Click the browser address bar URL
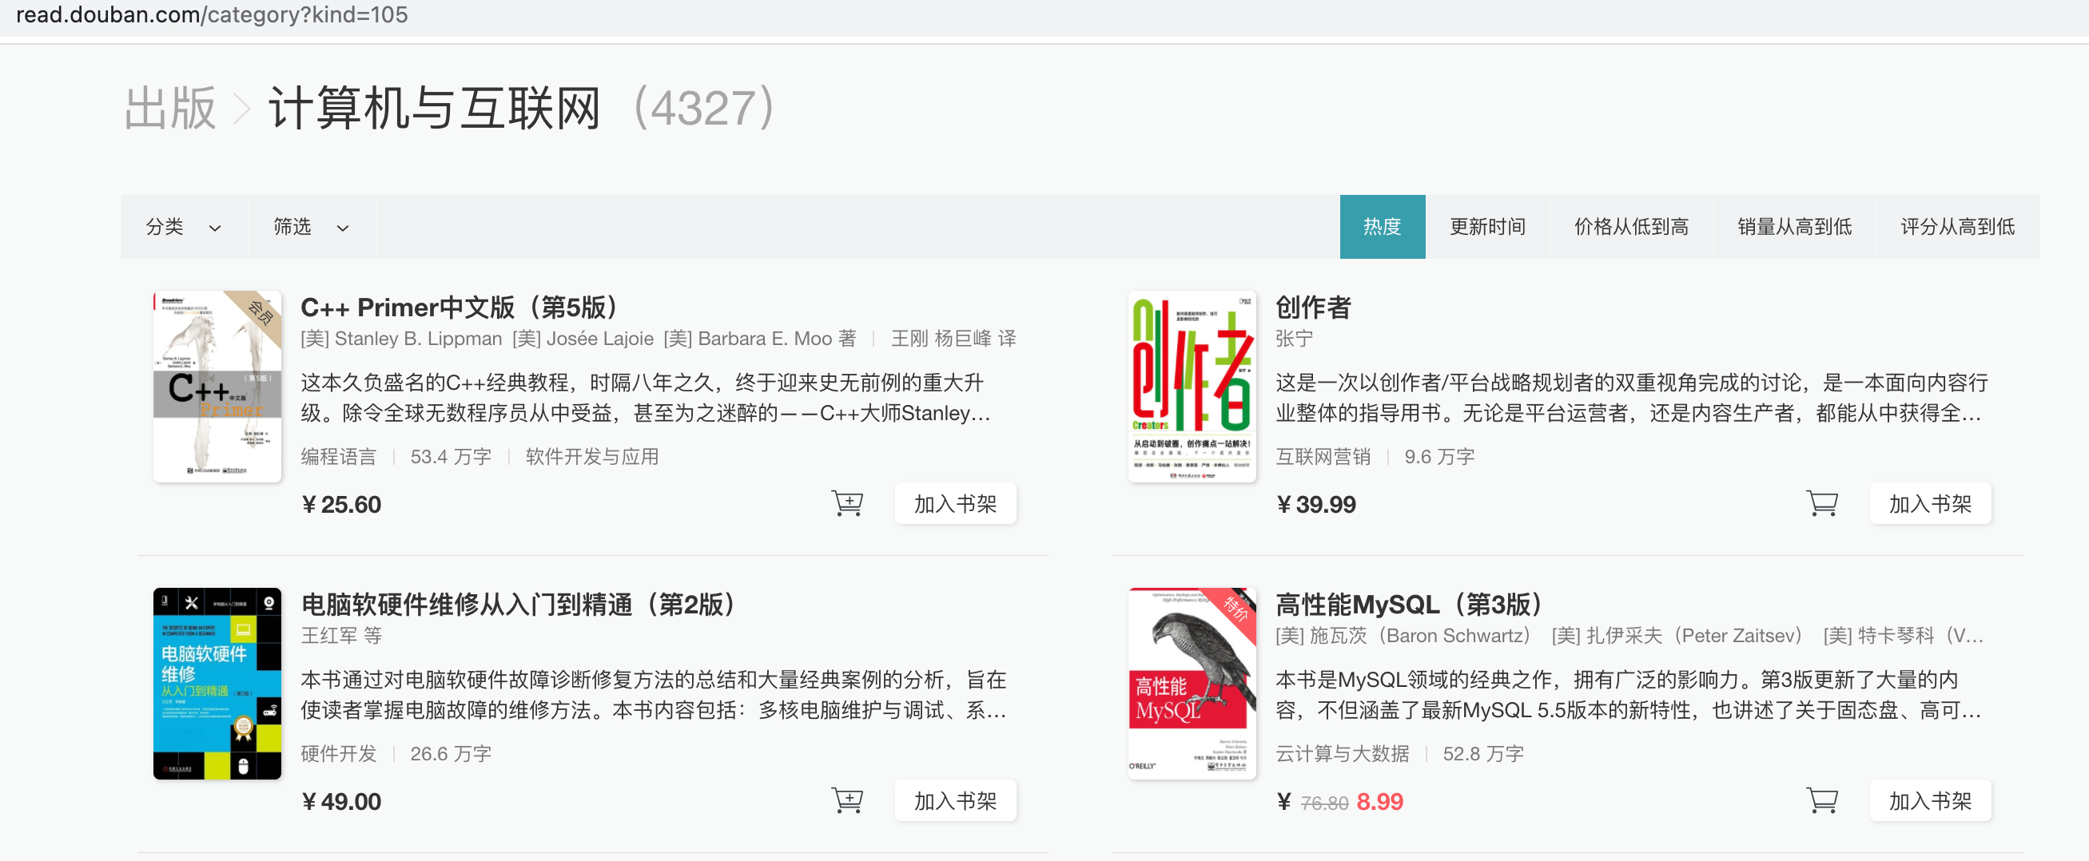The image size is (2089, 861). click(x=213, y=14)
